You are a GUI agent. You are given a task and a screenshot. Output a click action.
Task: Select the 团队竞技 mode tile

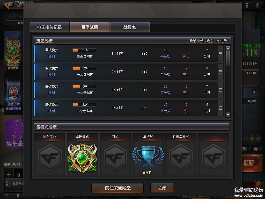tap(49, 155)
